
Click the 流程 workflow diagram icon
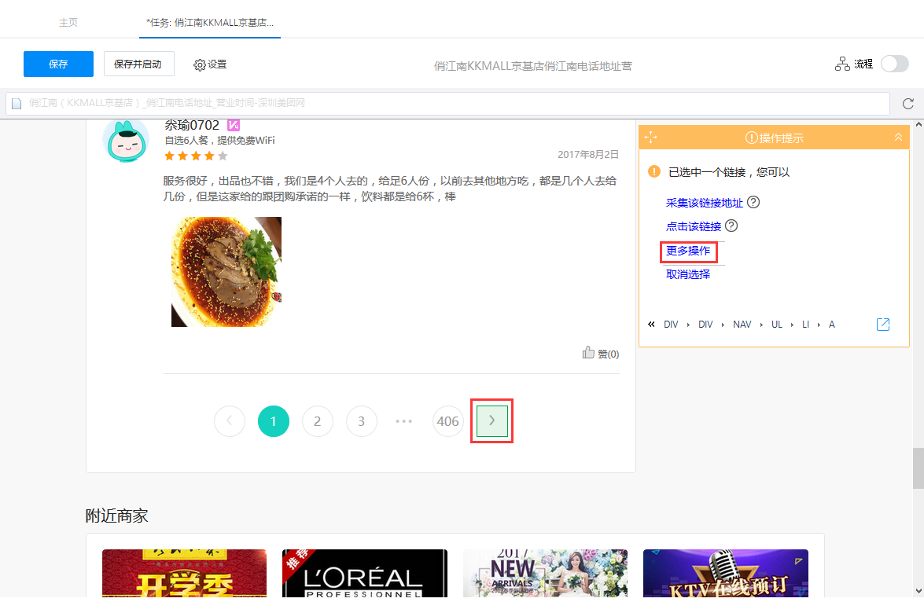pos(842,64)
